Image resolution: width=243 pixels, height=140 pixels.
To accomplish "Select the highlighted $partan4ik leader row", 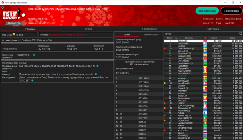I will [203, 41].
